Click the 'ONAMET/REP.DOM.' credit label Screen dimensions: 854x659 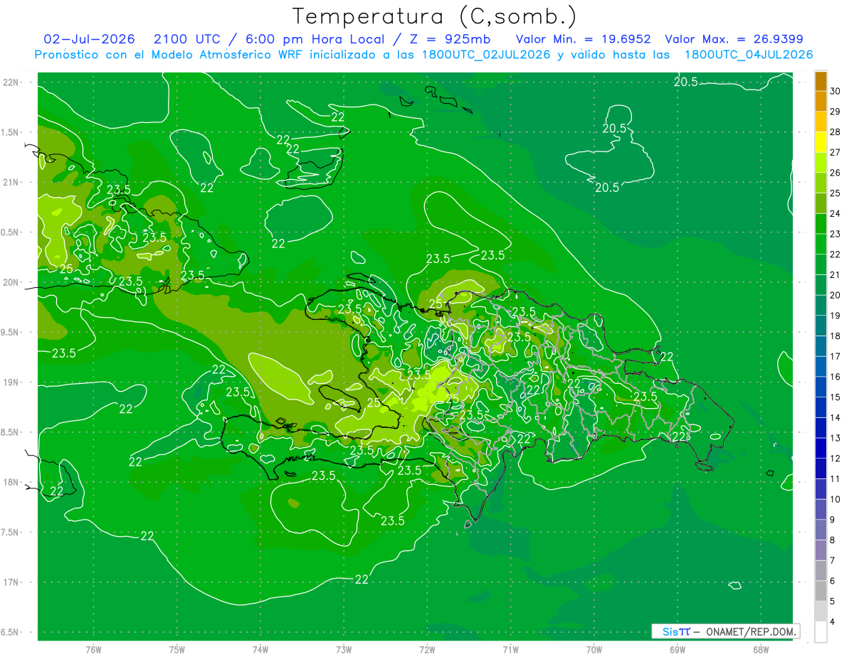coord(752,631)
